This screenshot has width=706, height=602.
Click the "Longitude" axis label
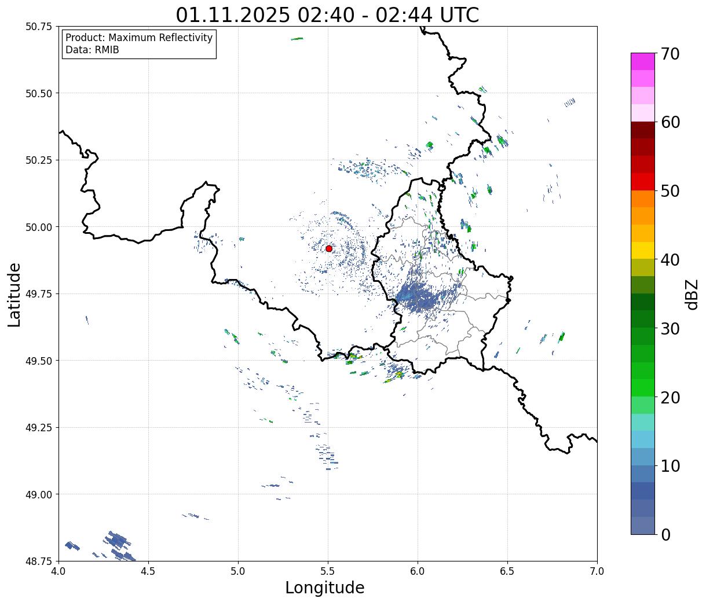pos(325,588)
